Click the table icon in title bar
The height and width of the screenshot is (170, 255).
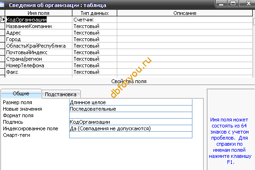(2, 5)
